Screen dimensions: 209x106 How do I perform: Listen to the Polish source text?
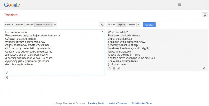pos(7,77)
